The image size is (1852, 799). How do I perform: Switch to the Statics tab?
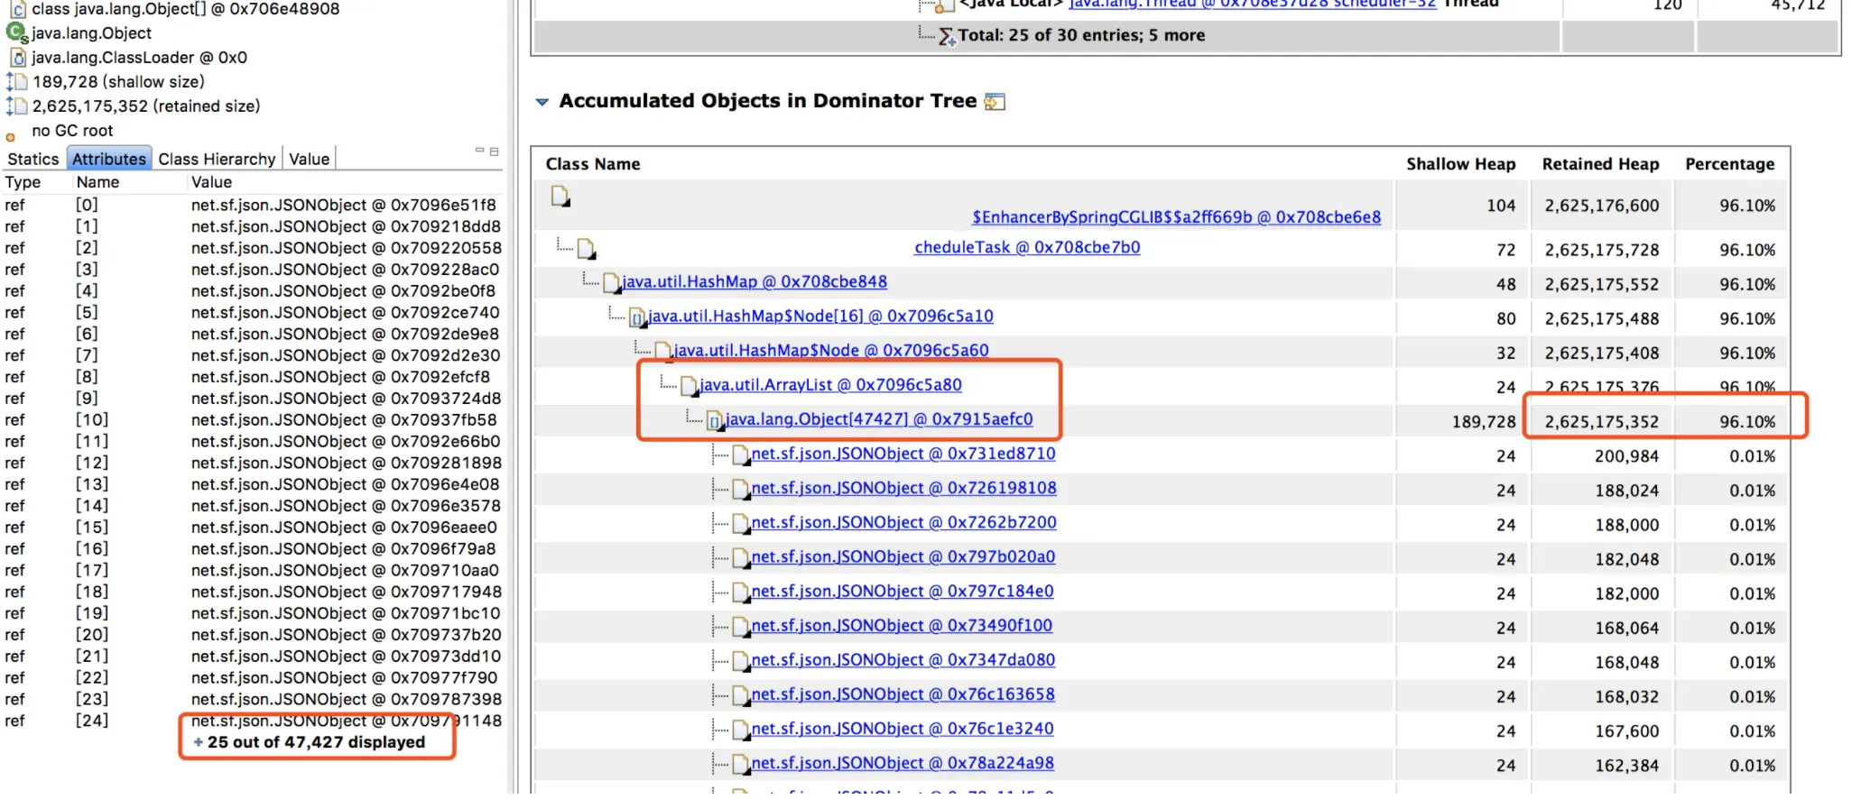click(x=33, y=159)
